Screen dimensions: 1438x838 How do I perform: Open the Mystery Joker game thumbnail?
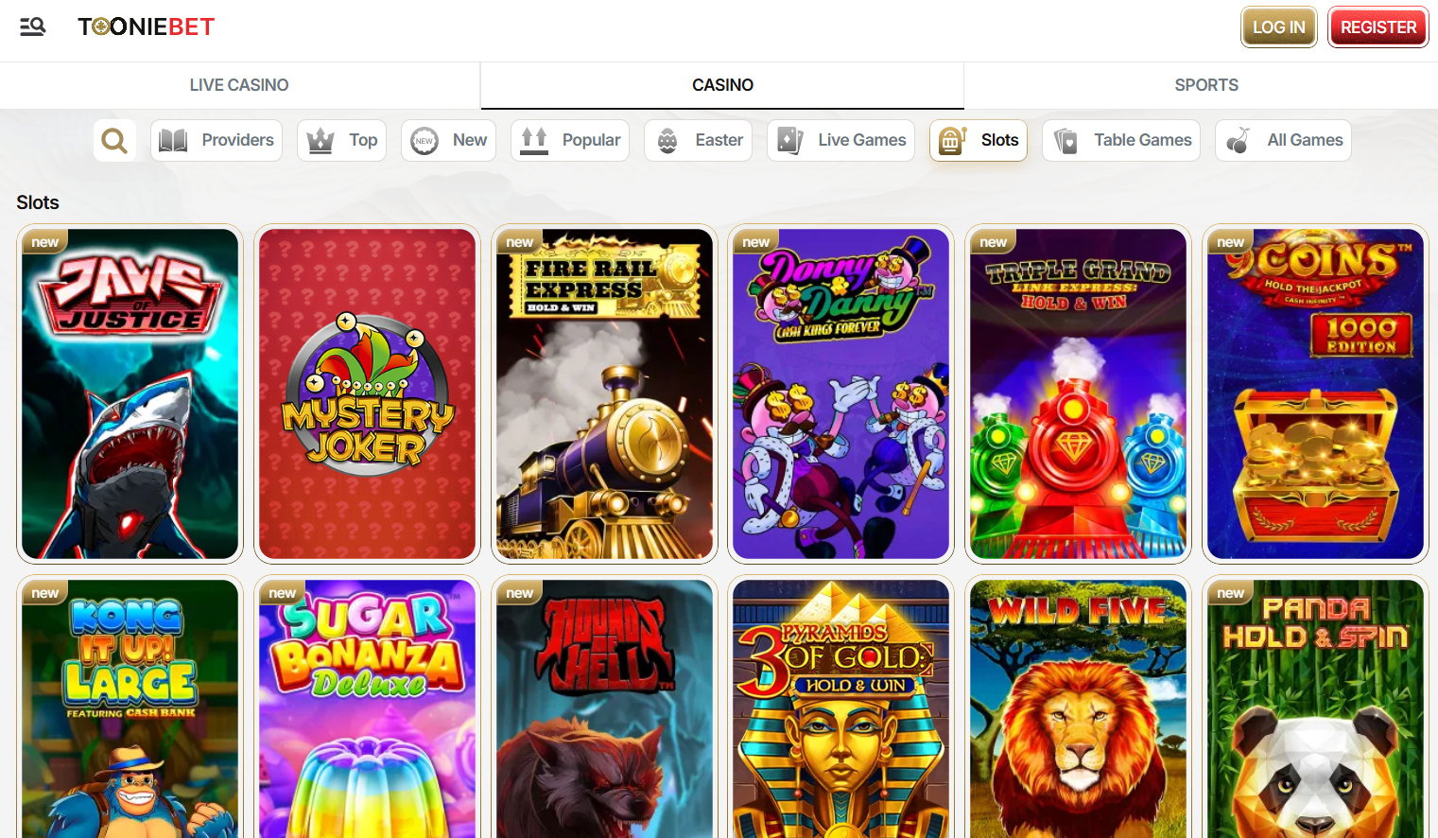point(367,393)
